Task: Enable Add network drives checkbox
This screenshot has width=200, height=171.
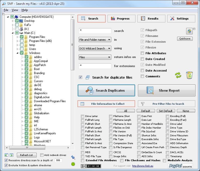Action: pyautogui.click(x=42, y=155)
